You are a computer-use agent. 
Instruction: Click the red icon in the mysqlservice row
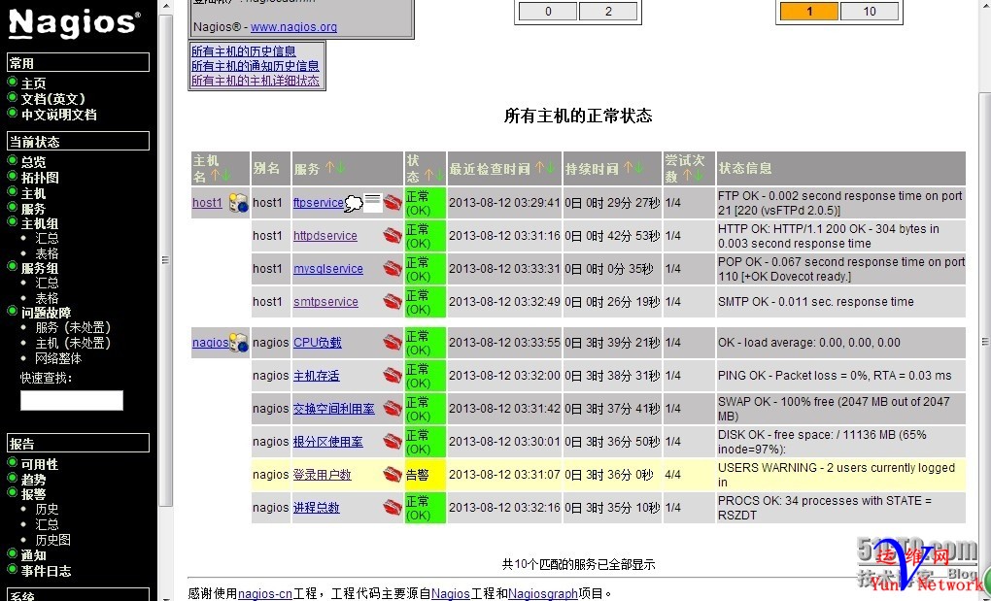pos(393,268)
